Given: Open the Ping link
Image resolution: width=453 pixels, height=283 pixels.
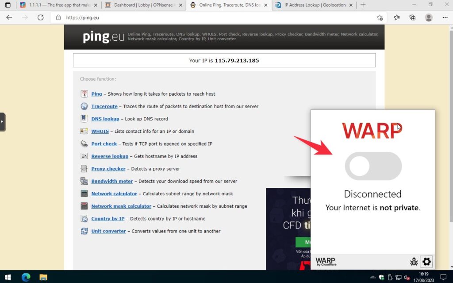Looking at the screenshot, I should point(96,94).
